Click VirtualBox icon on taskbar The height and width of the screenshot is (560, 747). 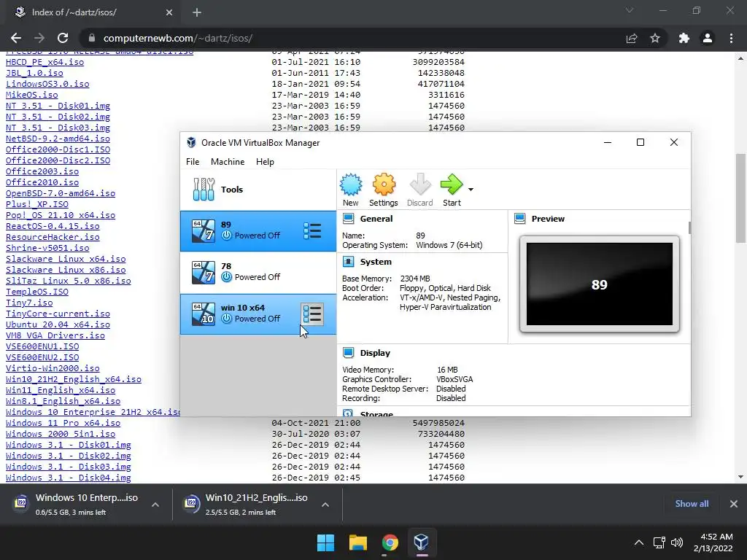pyautogui.click(x=421, y=542)
